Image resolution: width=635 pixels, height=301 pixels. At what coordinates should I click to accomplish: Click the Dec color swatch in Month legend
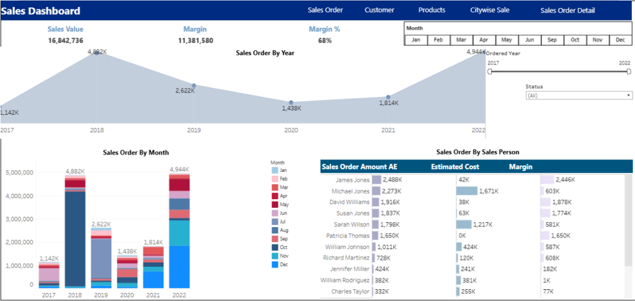(275, 264)
